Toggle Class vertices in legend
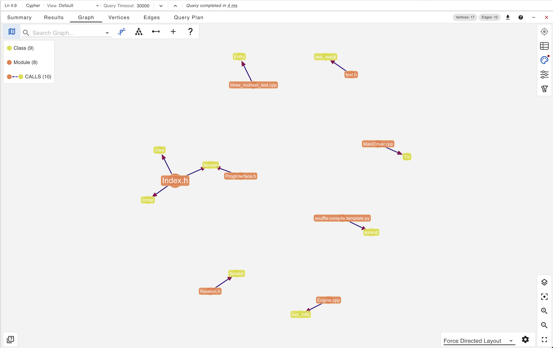The width and height of the screenshot is (553, 348). coord(21,48)
